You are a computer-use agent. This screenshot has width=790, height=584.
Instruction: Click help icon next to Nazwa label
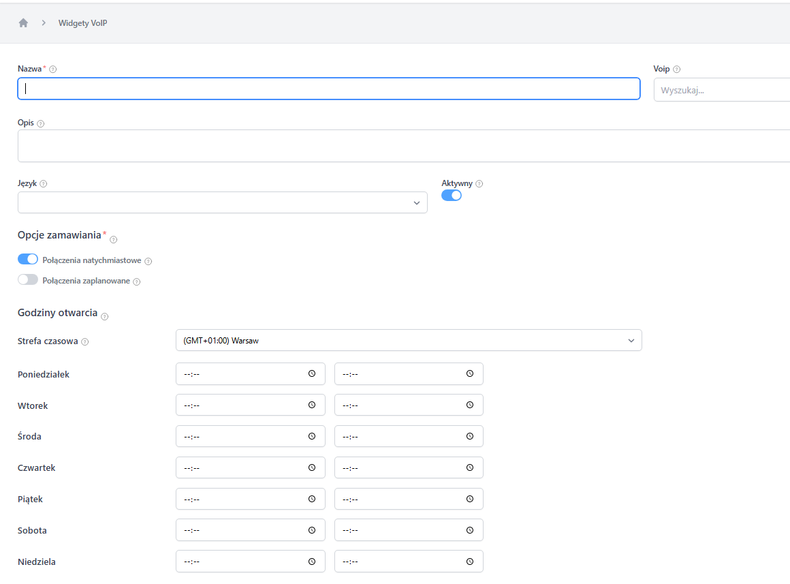click(x=53, y=70)
